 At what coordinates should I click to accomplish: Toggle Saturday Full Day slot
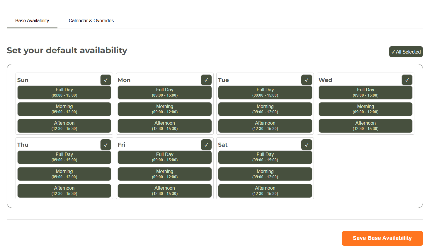tap(265, 157)
